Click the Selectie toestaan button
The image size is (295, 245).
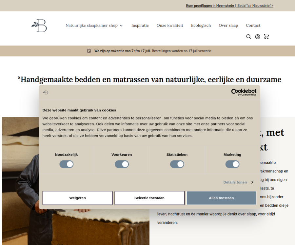[x=149, y=198]
